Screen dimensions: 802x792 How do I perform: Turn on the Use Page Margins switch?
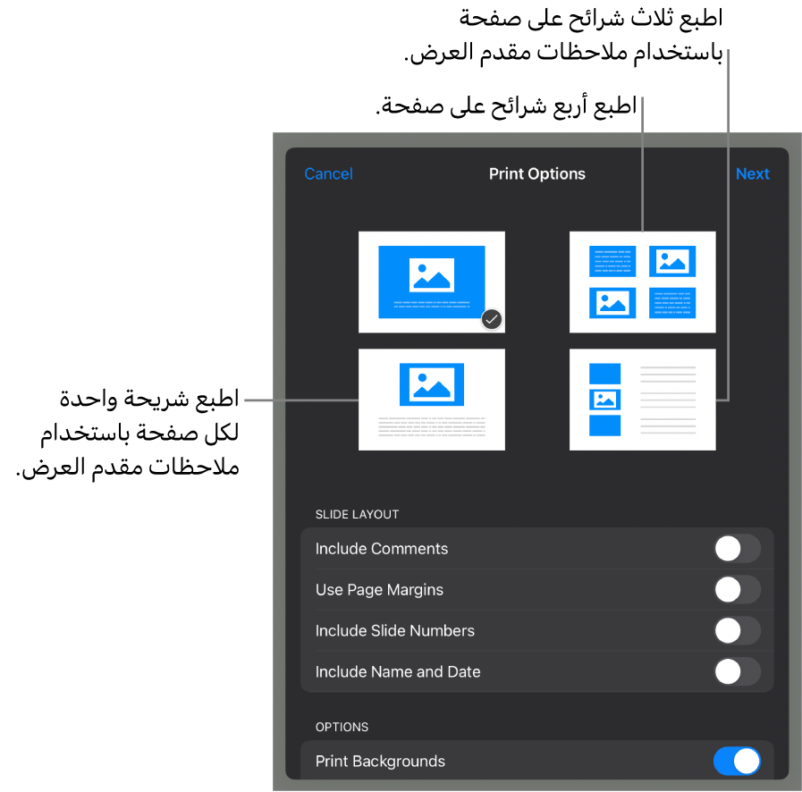tap(737, 590)
